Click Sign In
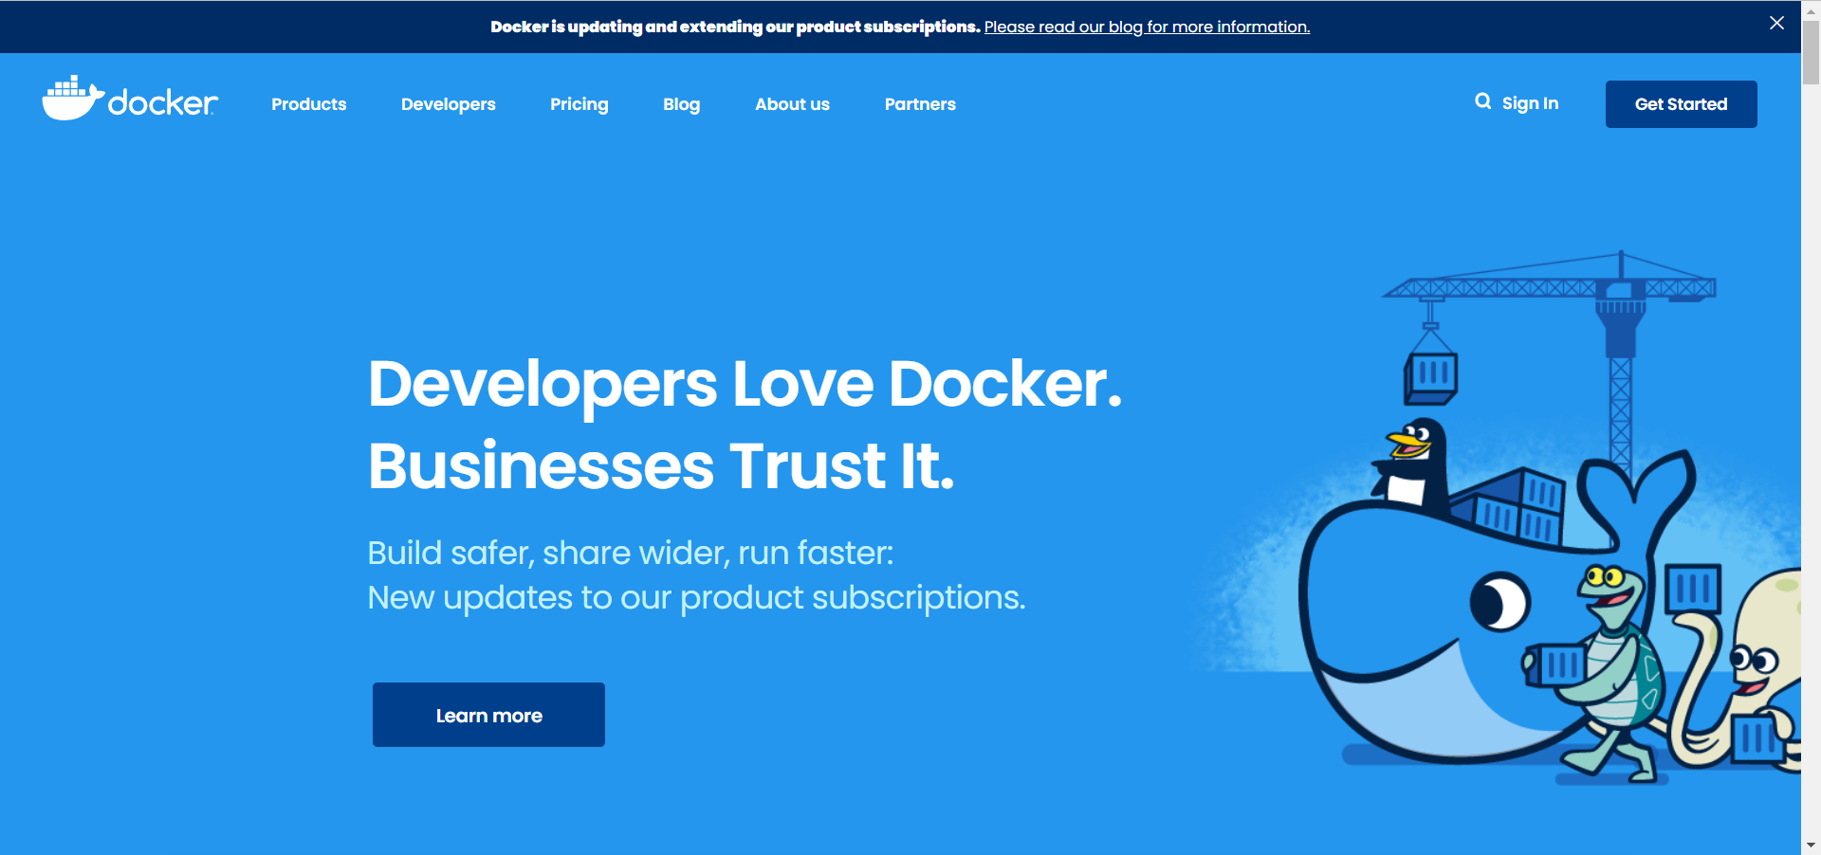1821x855 pixels. coord(1529,102)
